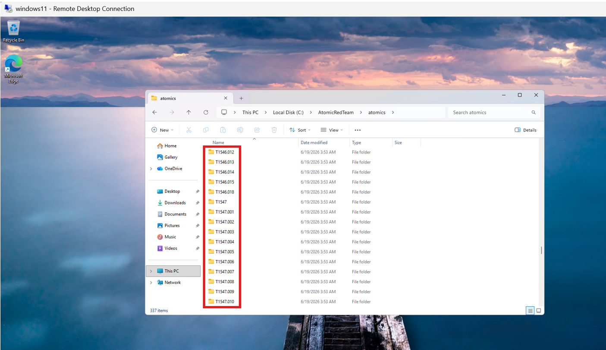Image resolution: width=606 pixels, height=350 pixels.
Task: Open Gallery in navigation pane
Action: tap(167, 157)
